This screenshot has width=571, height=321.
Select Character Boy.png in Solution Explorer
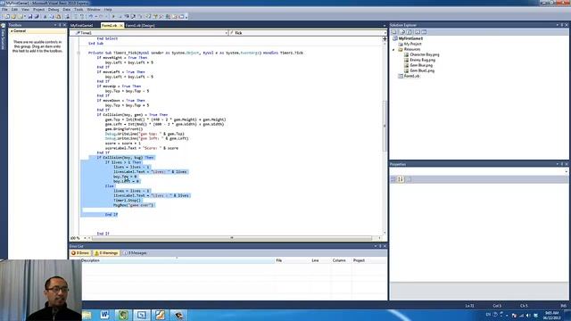[x=425, y=54]
